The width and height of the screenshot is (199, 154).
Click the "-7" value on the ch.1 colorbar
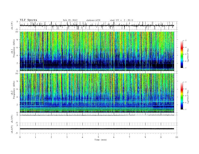(x=185, y=68)
